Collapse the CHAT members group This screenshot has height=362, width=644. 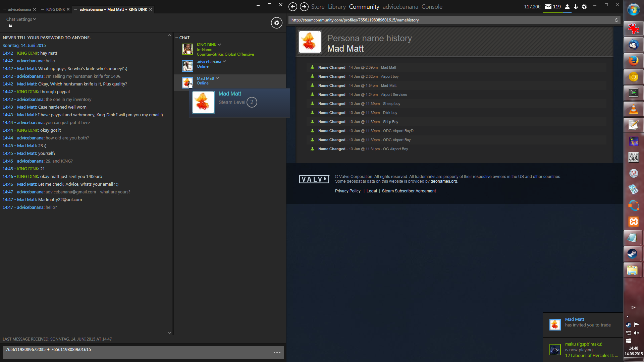(177, 38)
